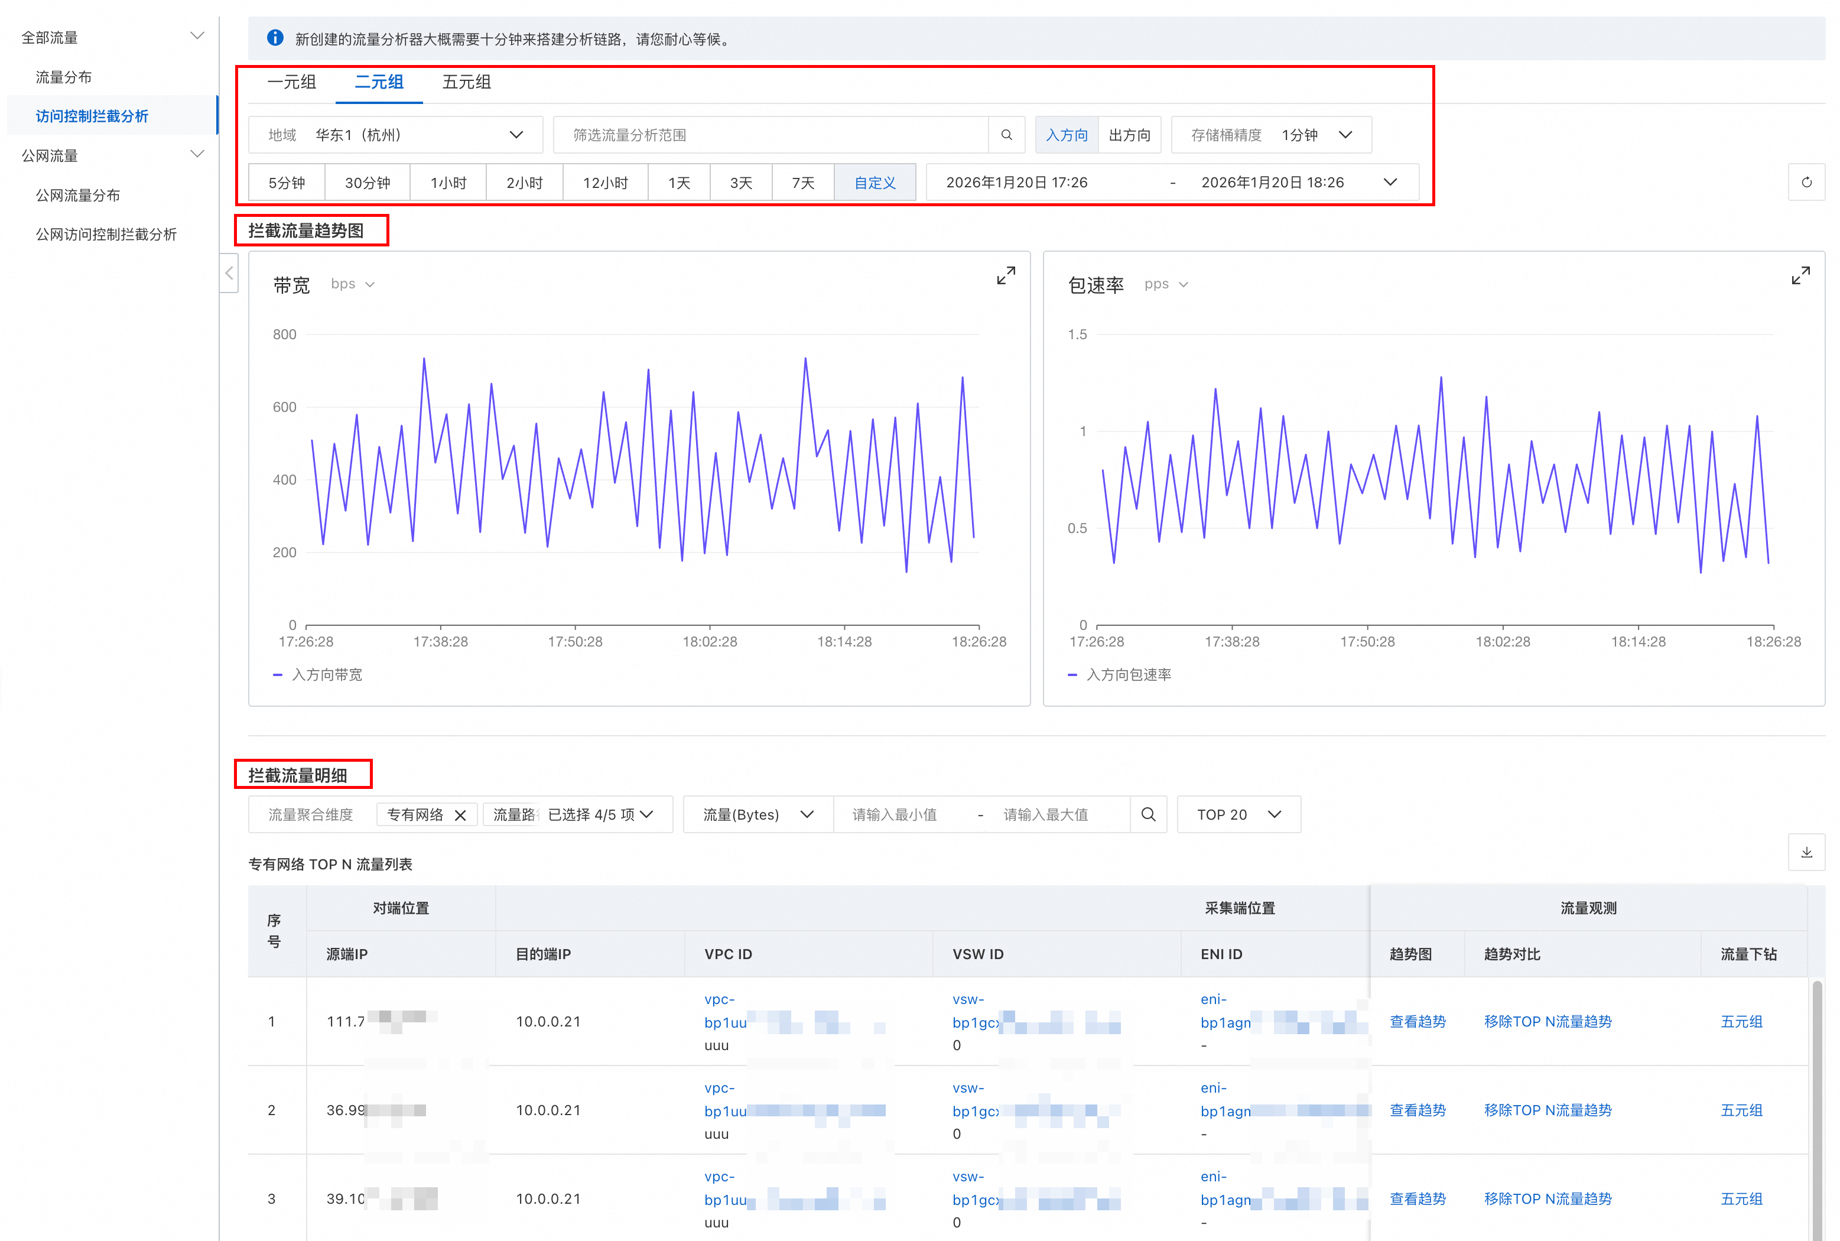Remove the 专有网络 dimension tag

460,815
